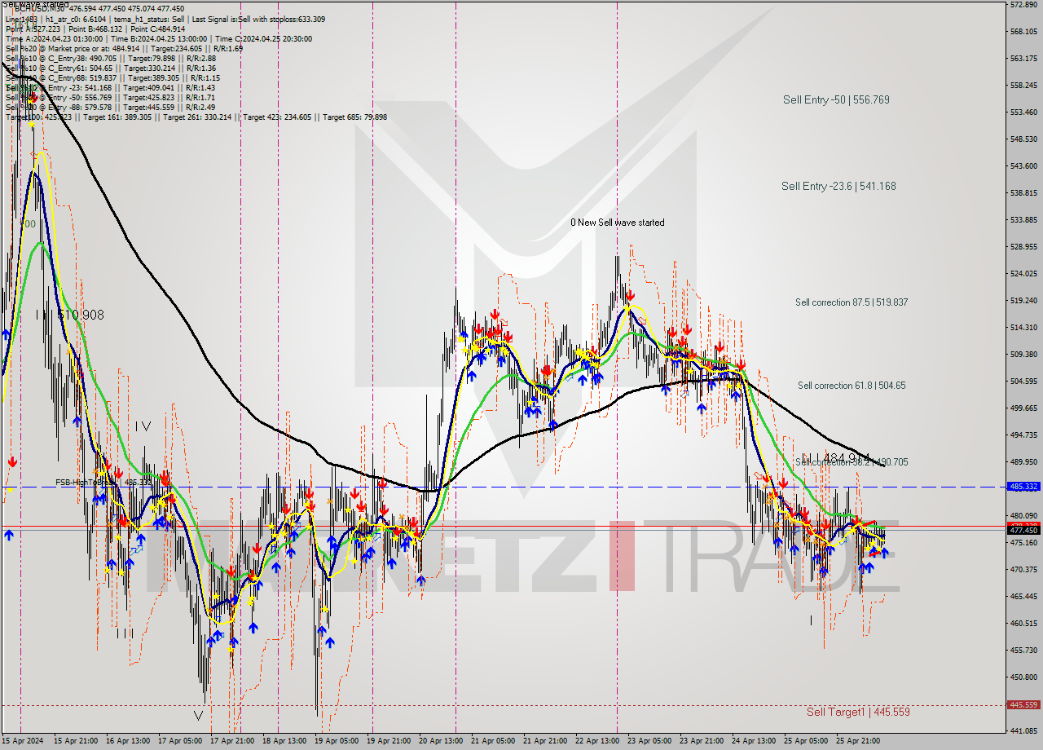The height and width of the screenshot is (750, 1043).
Task: Click 'Time B:2024.04.25 13:00:00' text
Action: [158, 38]
